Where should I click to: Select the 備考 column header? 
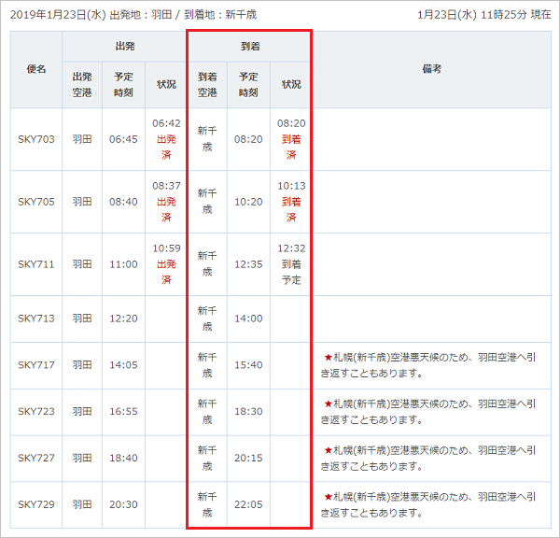coord(431,69)
